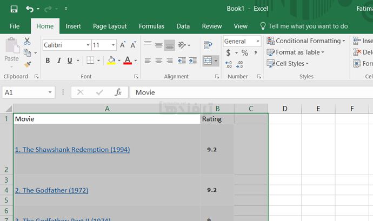Expand Font Color dropdown arrow
Viewport: 373px width, 221px height.
(x=136, y=61)
